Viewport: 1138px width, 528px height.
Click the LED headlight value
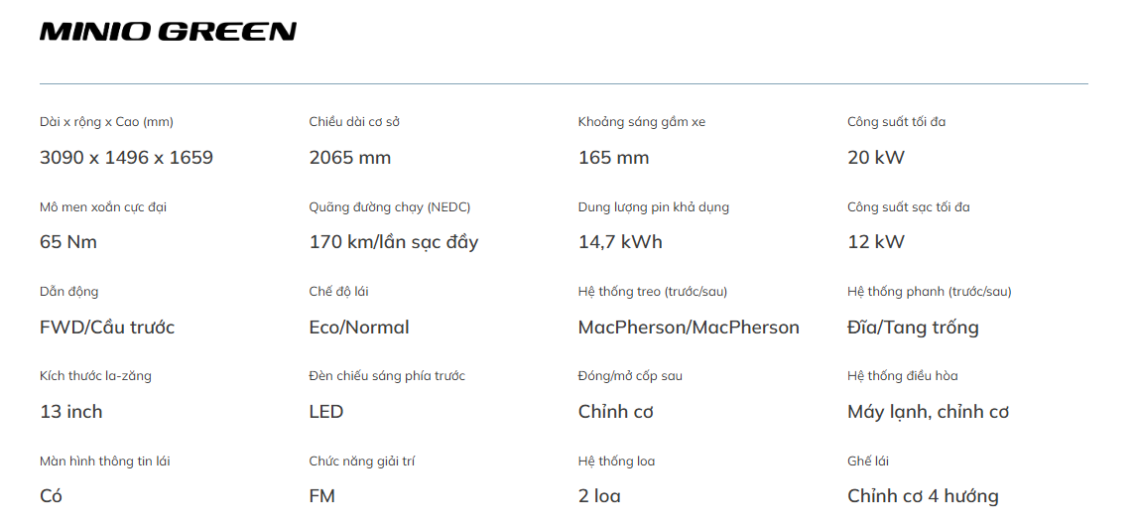click(325, 412)
